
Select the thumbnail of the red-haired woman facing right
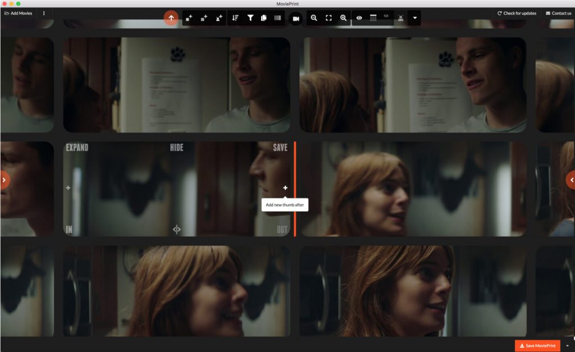pos(413,189)
